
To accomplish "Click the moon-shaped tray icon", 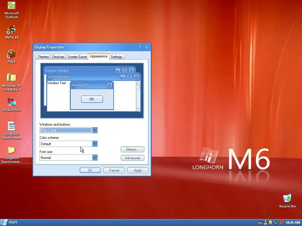I will tap(265, 222).
